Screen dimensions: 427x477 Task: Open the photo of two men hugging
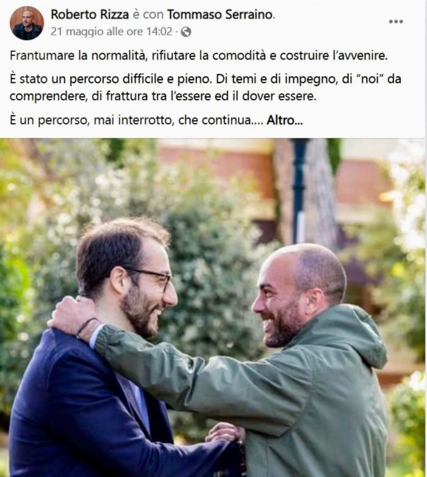point(213,308)
